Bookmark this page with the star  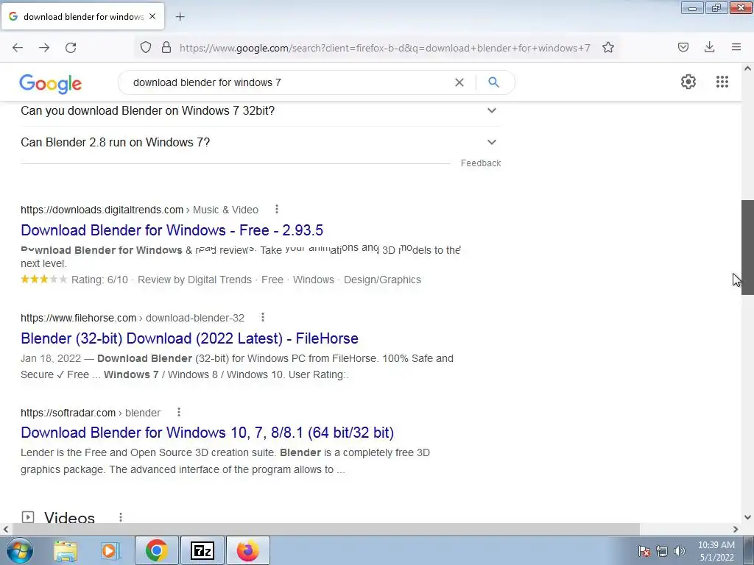click(x=607, y=47)
